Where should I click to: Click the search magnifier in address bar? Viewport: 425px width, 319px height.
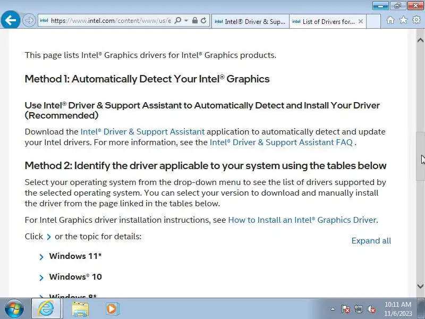178,21
